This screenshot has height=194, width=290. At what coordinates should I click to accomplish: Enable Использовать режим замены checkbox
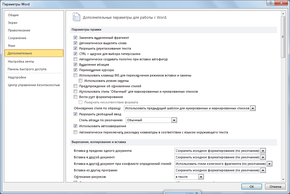tap(80, 80)
